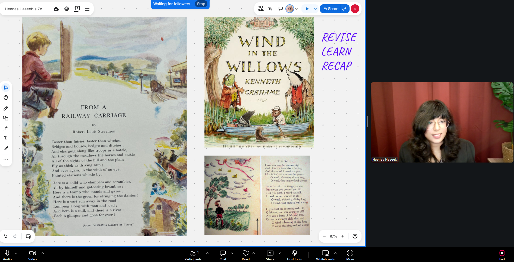Select the Railway Carriage poem image
Viewport: 514px width, 262px height.
pos(104,126)
